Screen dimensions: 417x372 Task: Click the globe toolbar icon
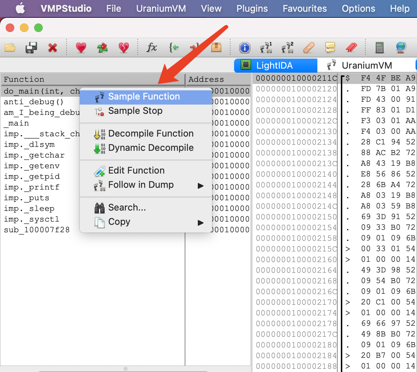pyautogui.click(x=401, y=48)
